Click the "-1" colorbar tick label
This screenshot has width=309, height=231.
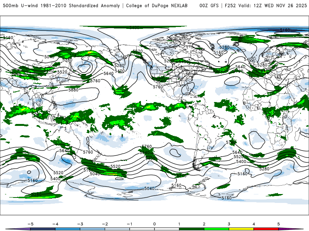129,224
